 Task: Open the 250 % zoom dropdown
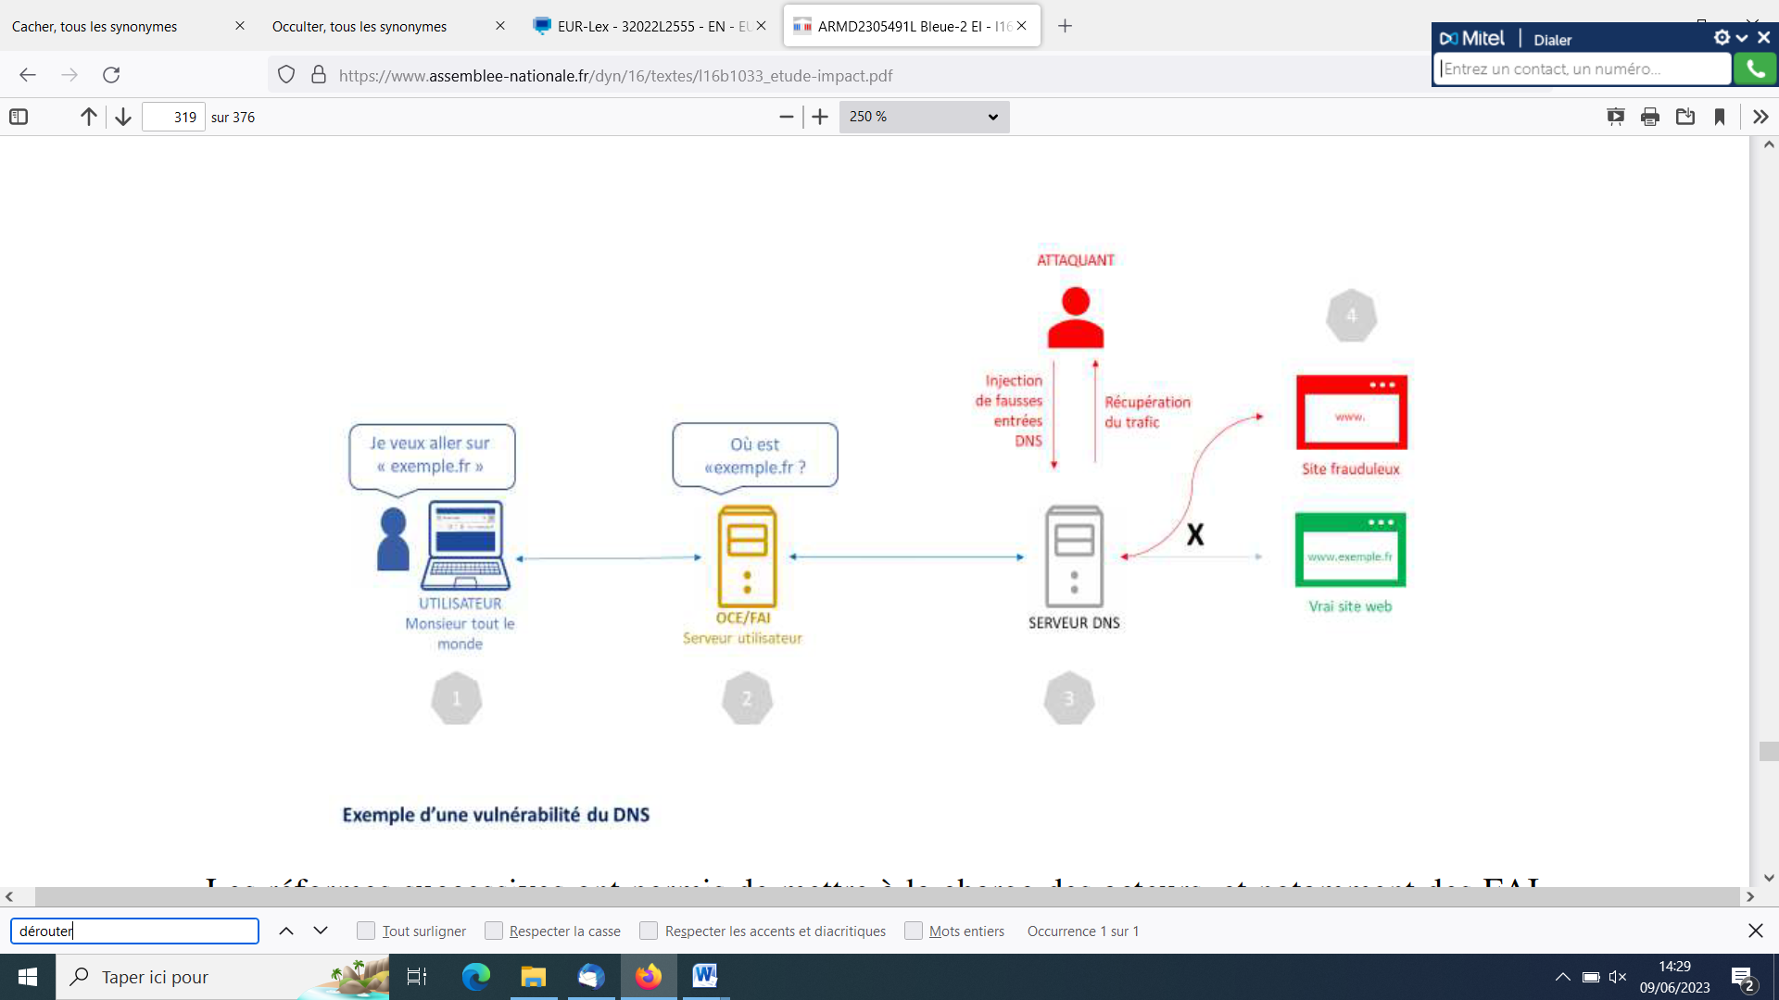[924, 117]
